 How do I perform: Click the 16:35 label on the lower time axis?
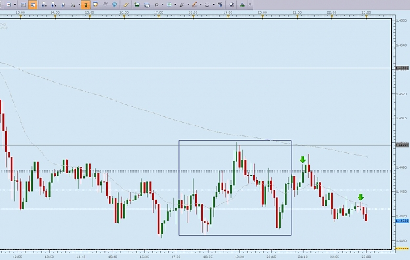tap(144, 257)
